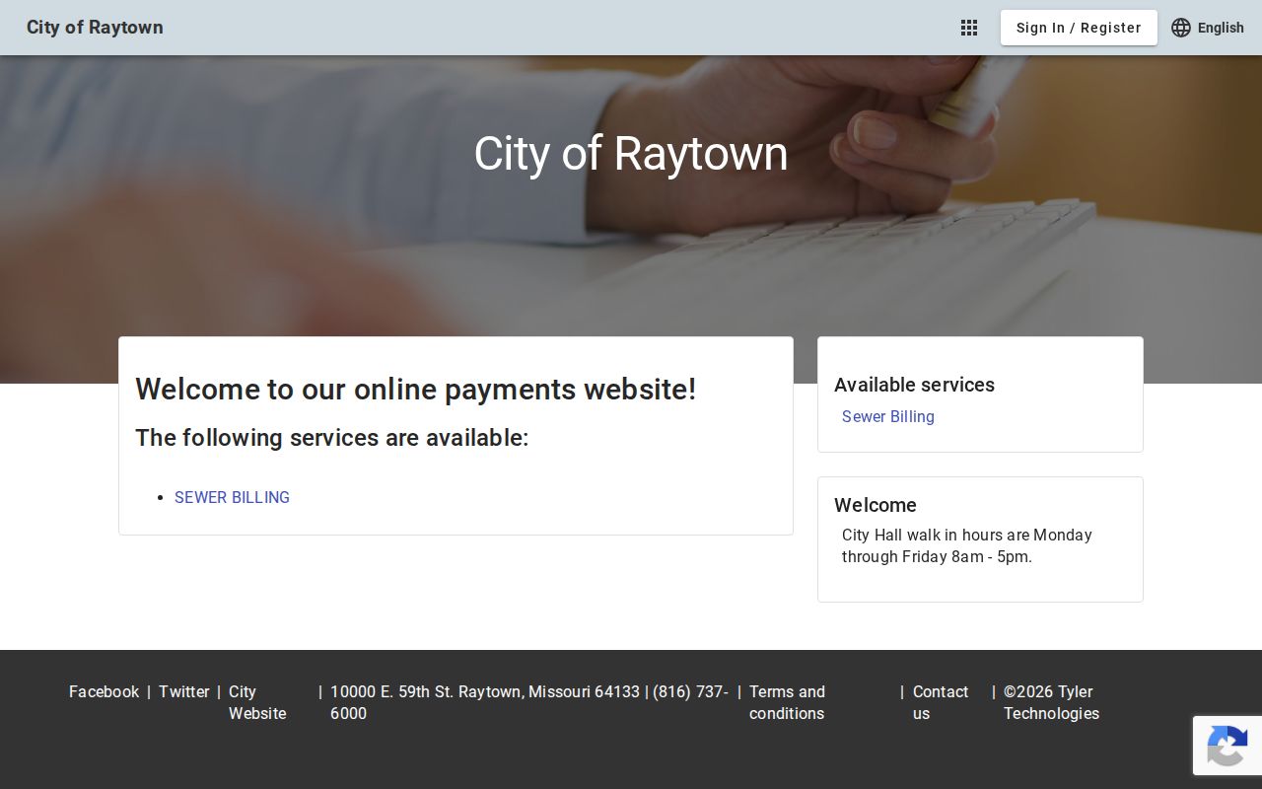The height and width of the screenshot is (789, 1262).
Task: Open SEWER BILLING link in welcome list
Action: 232,497
